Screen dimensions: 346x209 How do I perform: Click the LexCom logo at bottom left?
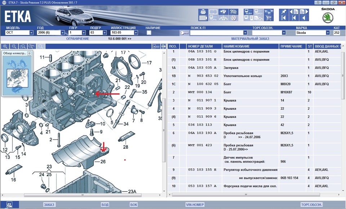click(x=9, y=205)
